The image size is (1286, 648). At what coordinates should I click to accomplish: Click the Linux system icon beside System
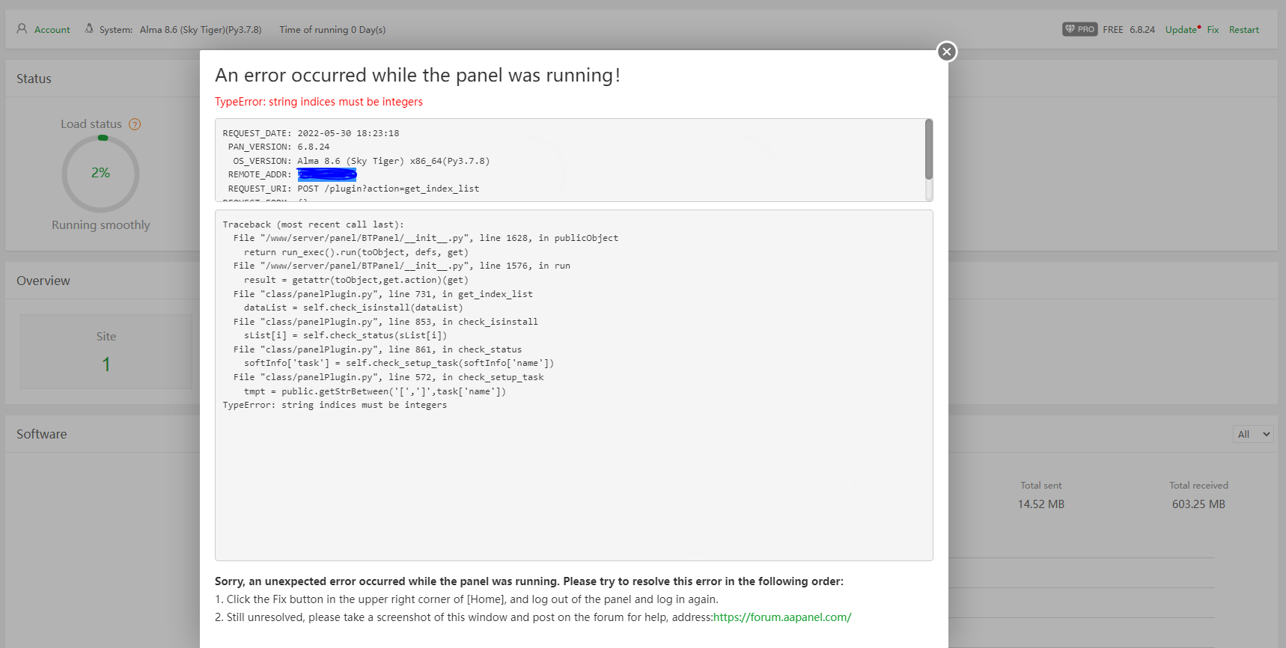[89, 29]
